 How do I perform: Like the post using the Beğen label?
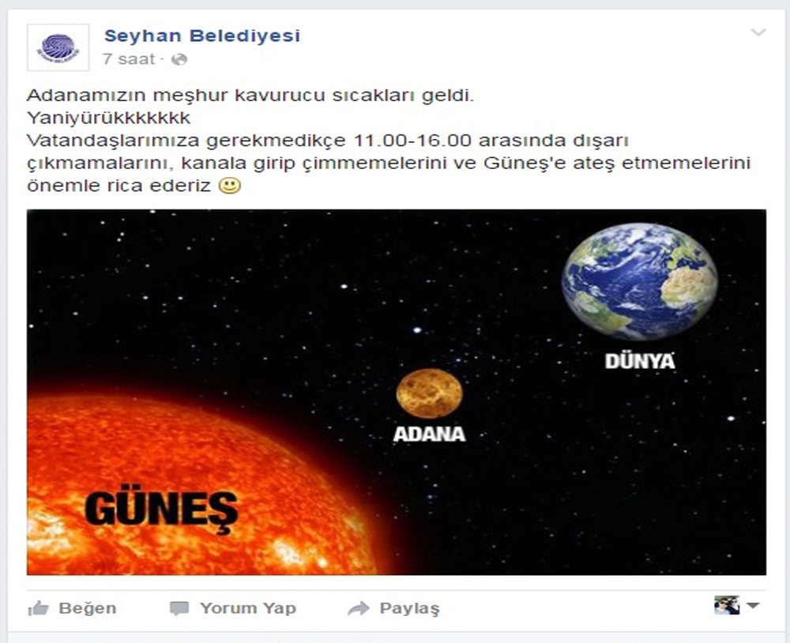pyautogui.click(x=88, y=608)
